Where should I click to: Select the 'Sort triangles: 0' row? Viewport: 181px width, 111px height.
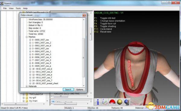click(x=36, y=22)
